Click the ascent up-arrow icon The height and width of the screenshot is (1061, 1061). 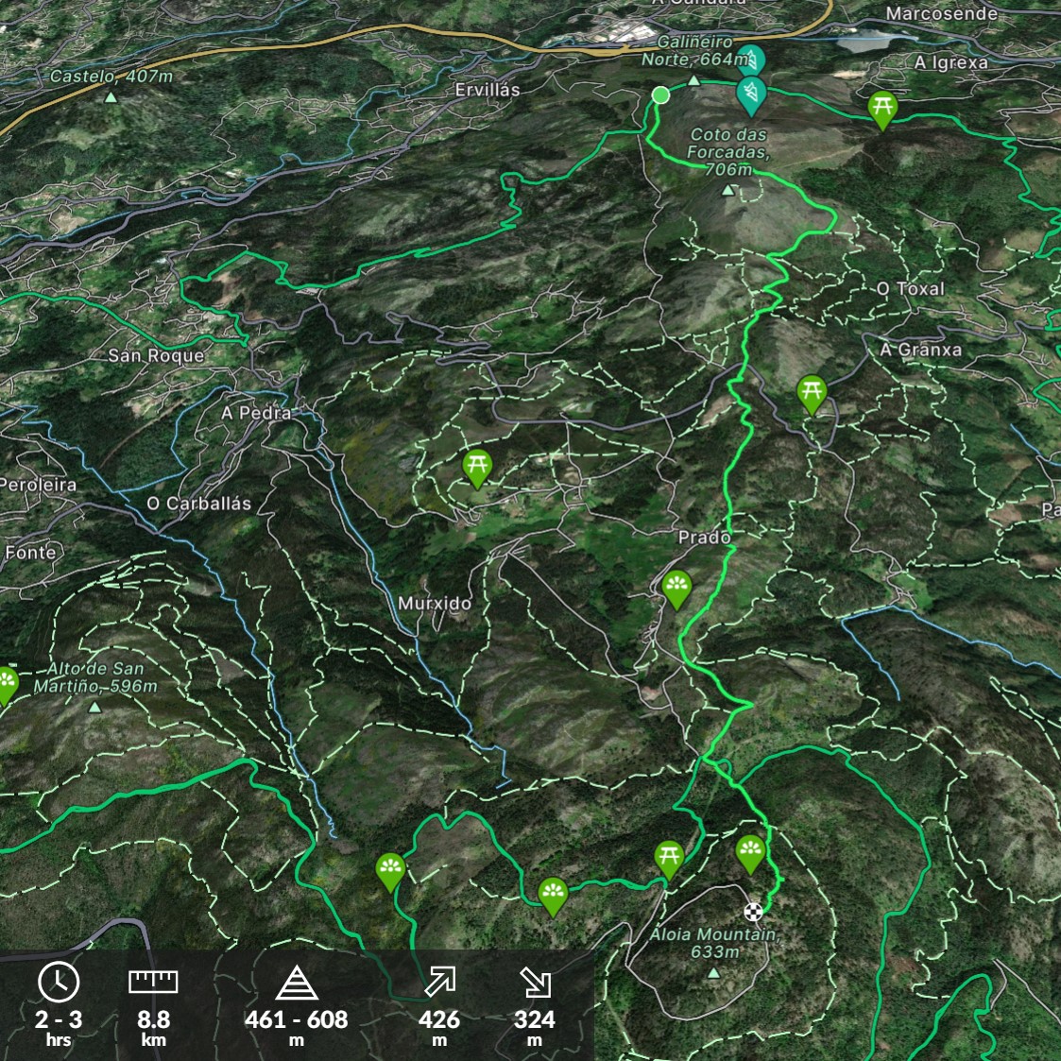(x=439, y=983)
